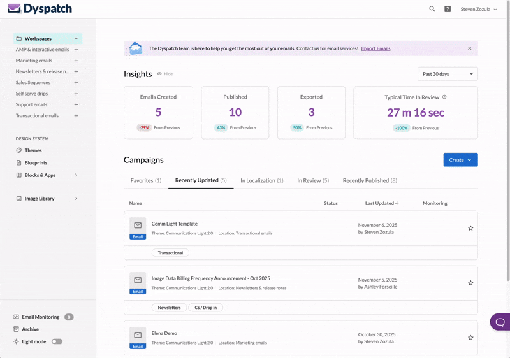Image resolution: width=510 pixels, height=358 pixels.
Task: Click Elena Demo email envelope icon
Action: [138, 338]
